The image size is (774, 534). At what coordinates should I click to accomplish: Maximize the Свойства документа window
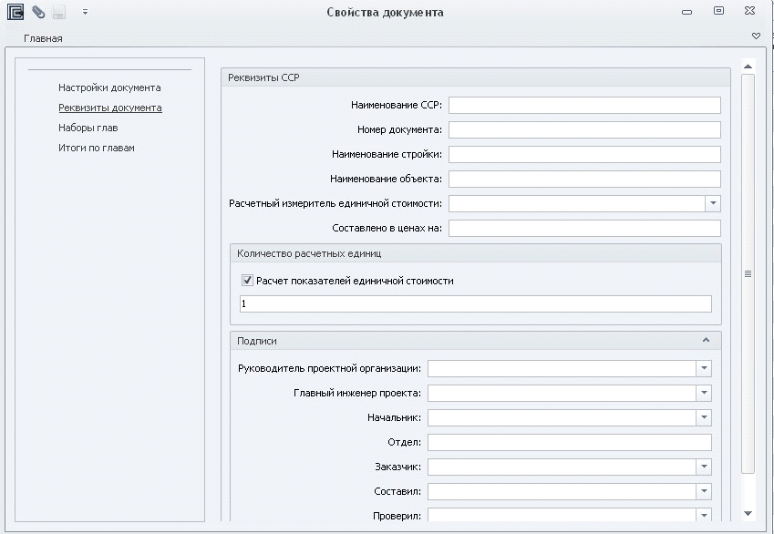(718, 11)
